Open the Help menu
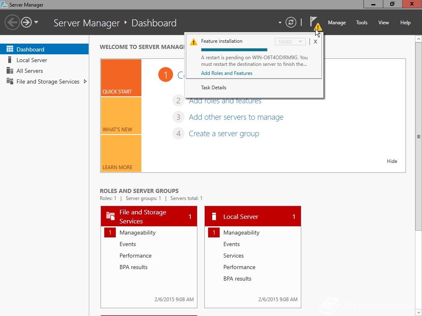The width and height of the screenshot is (422, 316). pyautogui.click(x=405, y=23)
